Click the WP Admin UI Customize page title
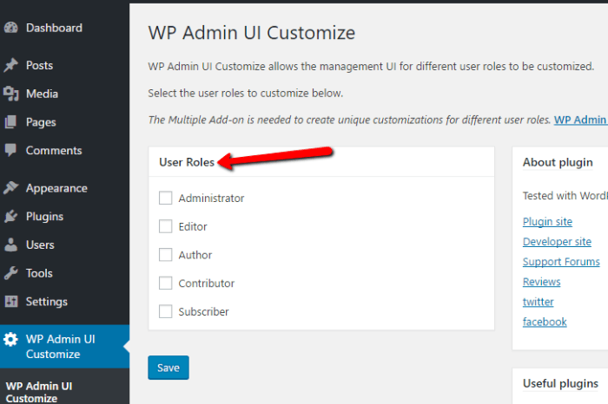The width and height of the screenshot is (608, 404). point(252,32)
